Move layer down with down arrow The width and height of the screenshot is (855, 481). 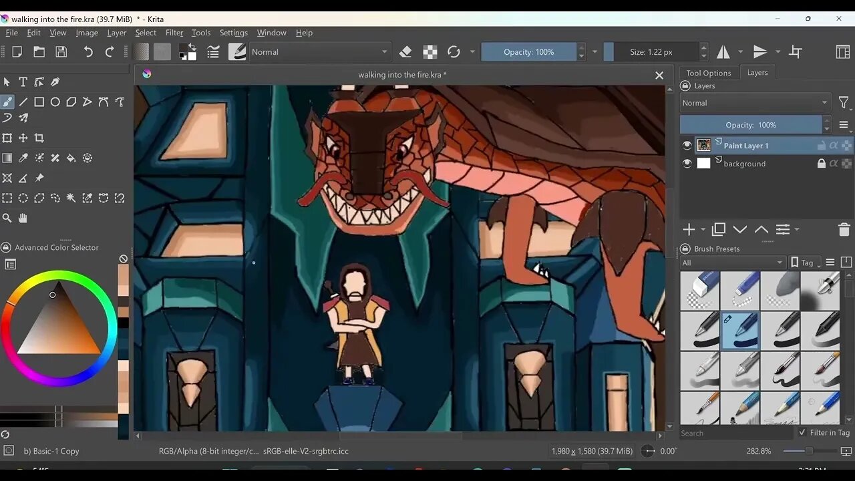click(x=740, y=230)
